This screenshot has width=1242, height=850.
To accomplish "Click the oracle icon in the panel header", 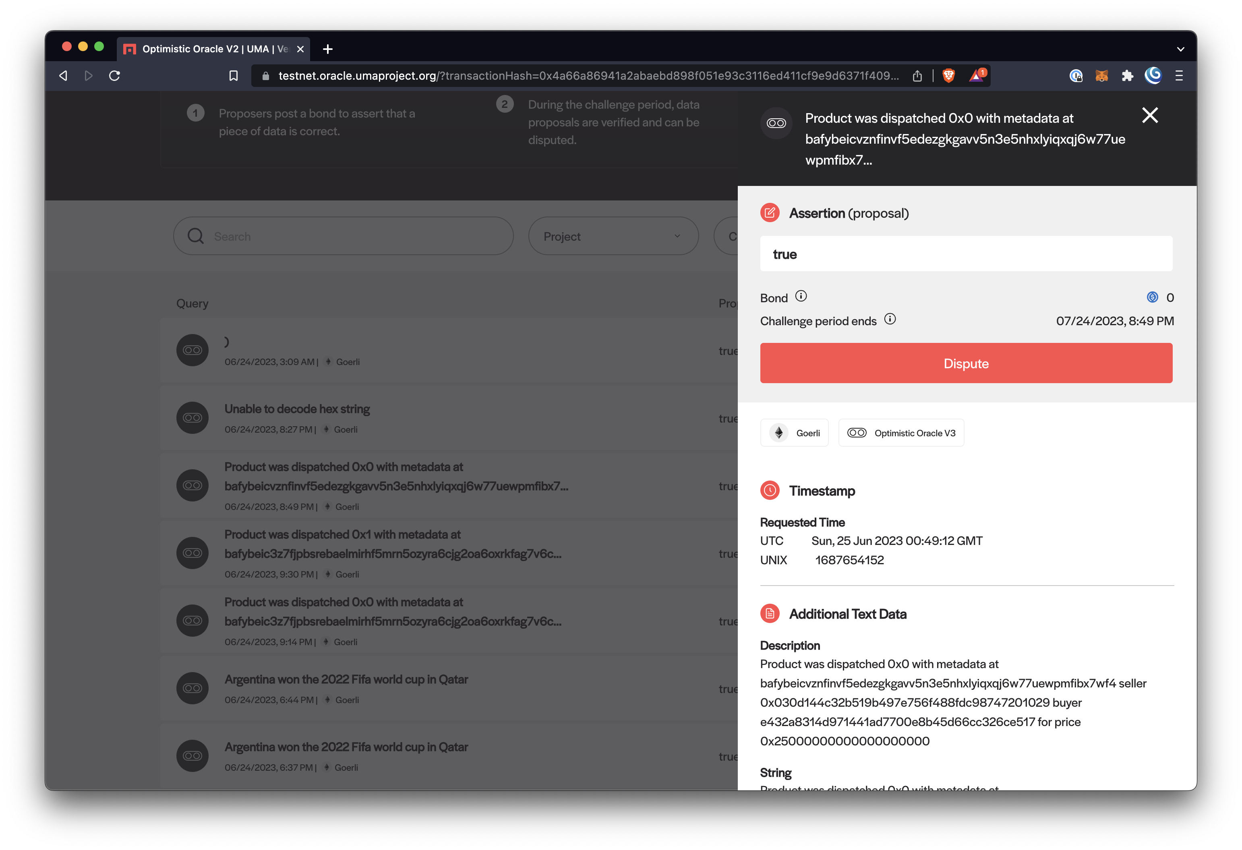I will [776, 123].
